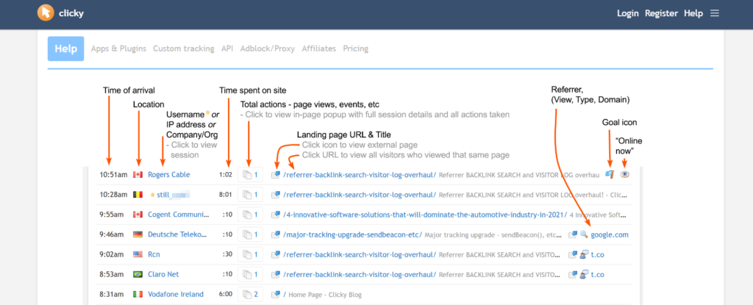Open actions popup for Deutsche Teleko row
Screen dimensions: 753x305
click(x=250, y=235)
